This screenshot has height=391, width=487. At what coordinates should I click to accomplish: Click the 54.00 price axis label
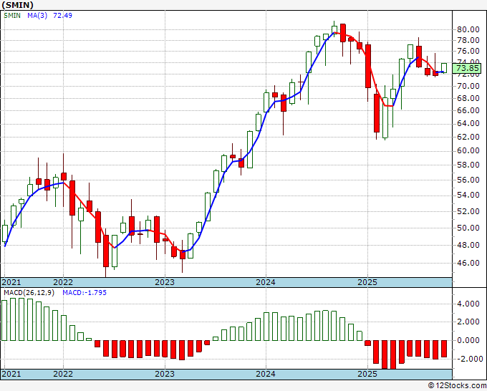[468, 195]
